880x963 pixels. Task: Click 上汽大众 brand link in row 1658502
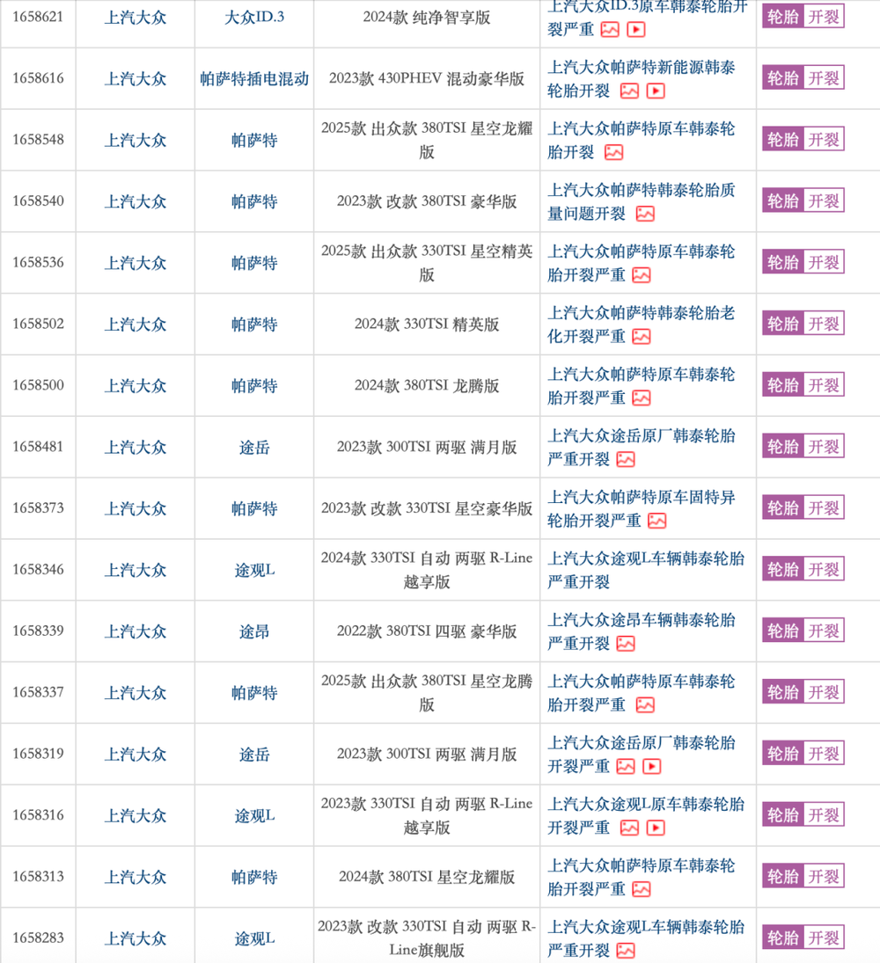point(136,325)
